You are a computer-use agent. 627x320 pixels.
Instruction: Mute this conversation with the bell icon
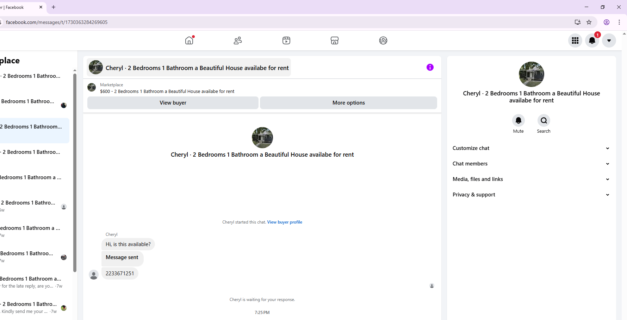click(519, 120)
